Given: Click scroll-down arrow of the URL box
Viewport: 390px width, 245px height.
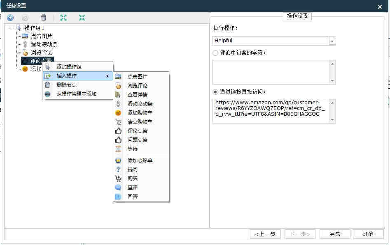Looking at the screenshot, I should point(332,119).
